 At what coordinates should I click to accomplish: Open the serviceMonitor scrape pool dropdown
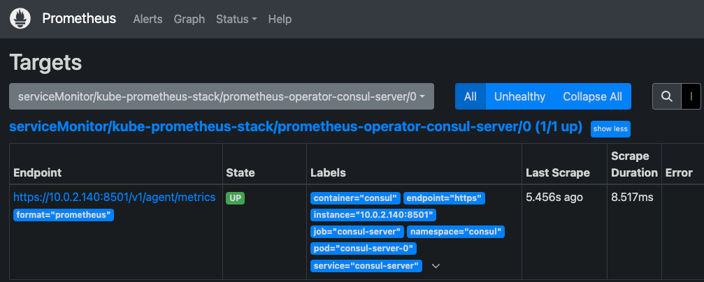(222, 96)
